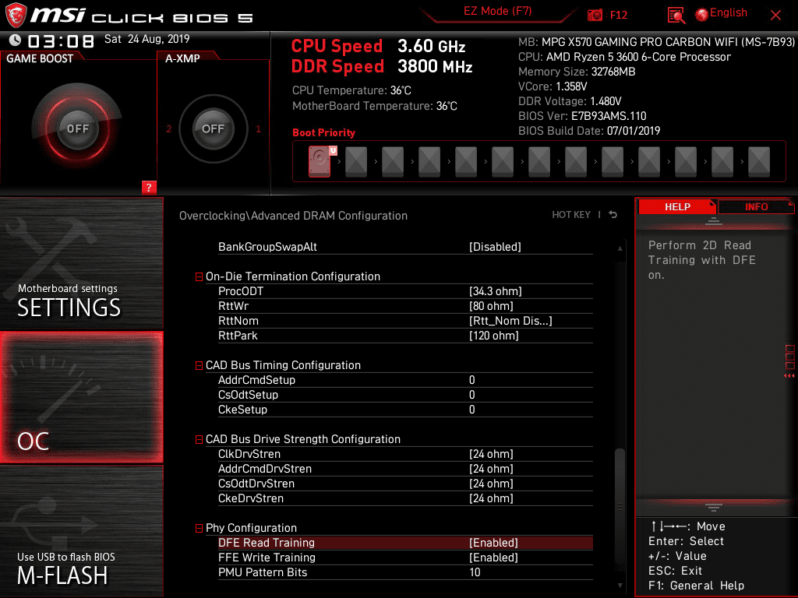Collapse the Phy Configuration group

pos(199,529)
